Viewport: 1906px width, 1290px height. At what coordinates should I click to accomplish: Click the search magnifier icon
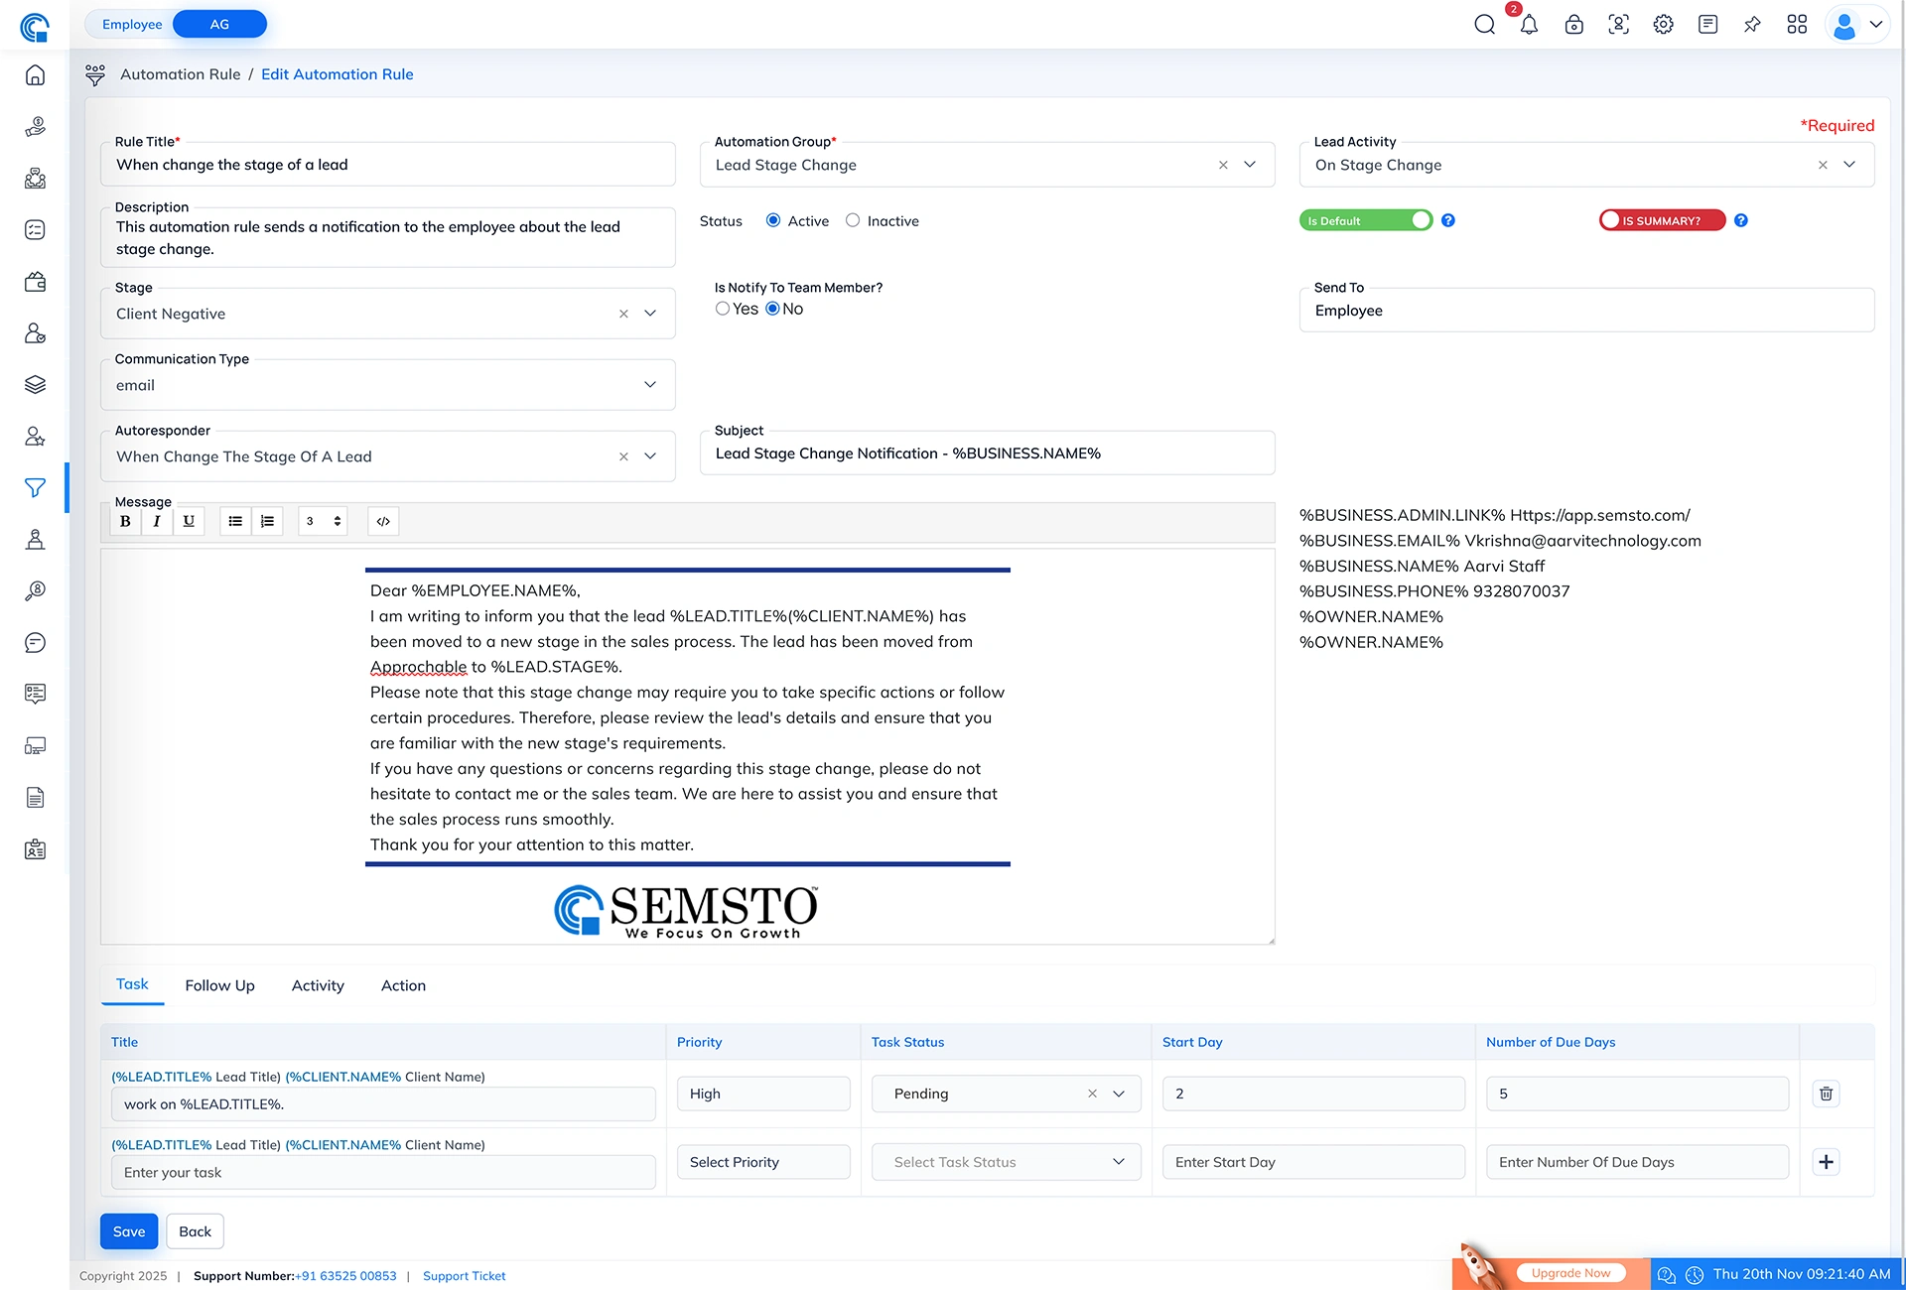pos(1484,25)
